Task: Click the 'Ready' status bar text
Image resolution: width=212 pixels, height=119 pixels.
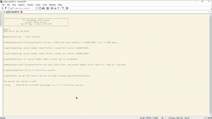Action: click(3, 118)
